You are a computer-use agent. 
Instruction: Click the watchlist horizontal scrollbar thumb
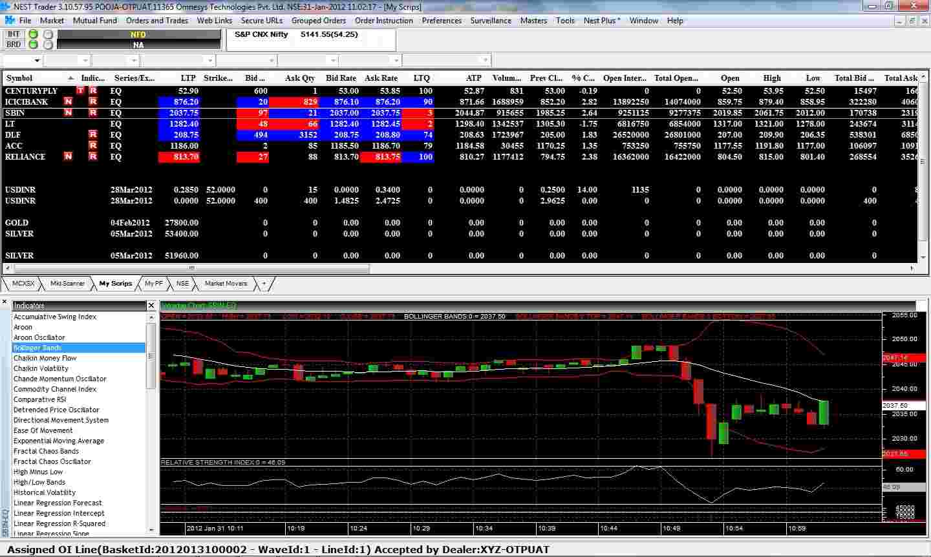click(191, 268)
